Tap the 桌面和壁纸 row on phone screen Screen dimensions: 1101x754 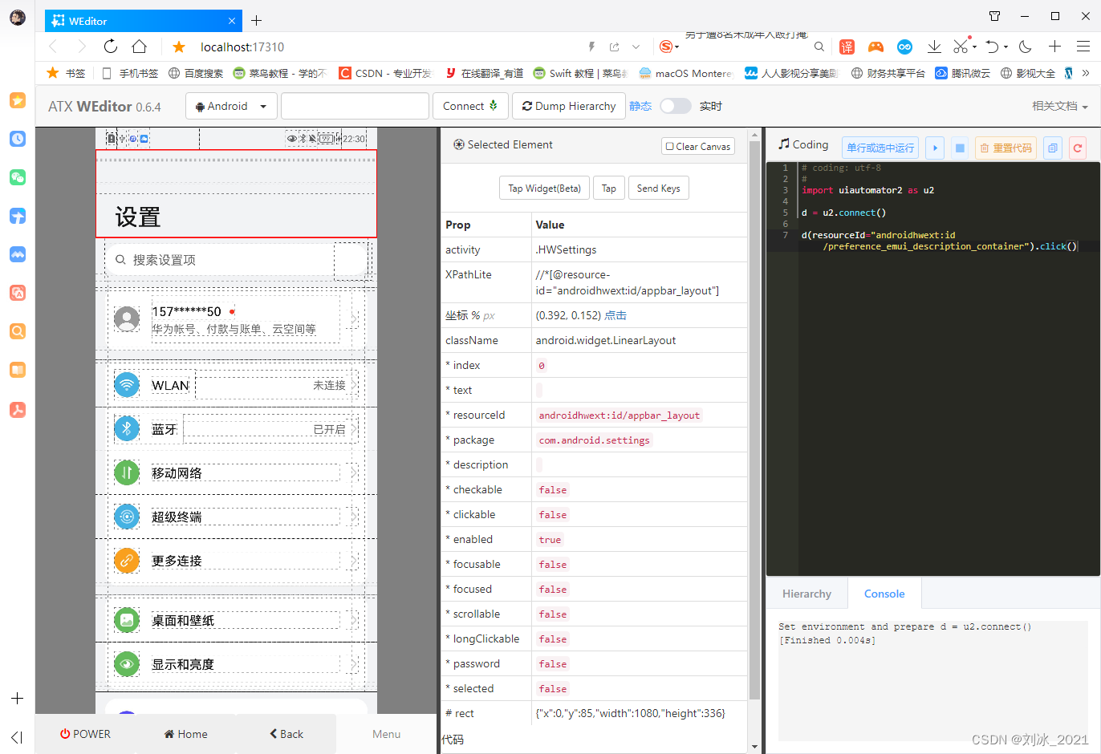click(236, 620)
